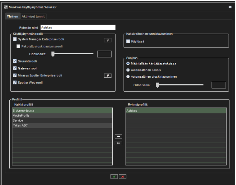Cancel with the red X button
Screen dimensions: 236x185
122,177
